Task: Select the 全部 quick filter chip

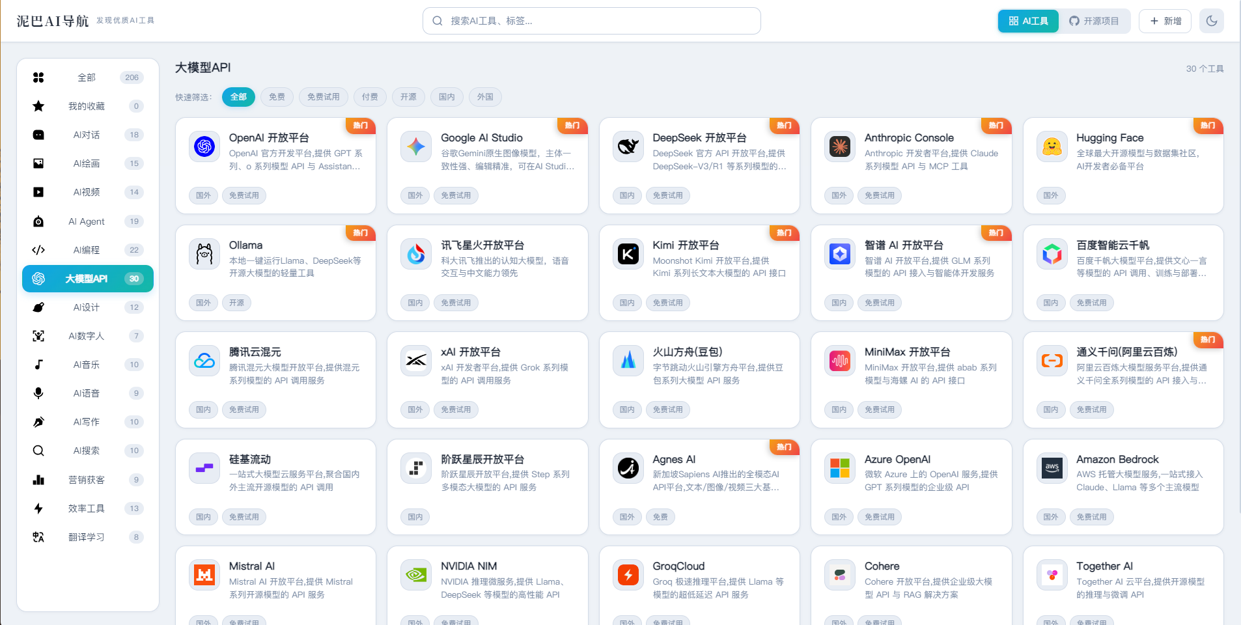Action: click(x=238, y=97)
